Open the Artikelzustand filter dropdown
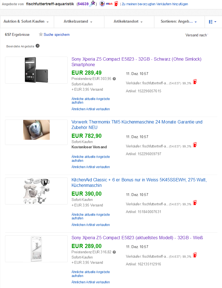 (x=78, y=21)
